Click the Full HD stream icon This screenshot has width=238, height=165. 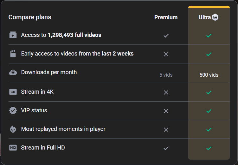pos(13,148)
